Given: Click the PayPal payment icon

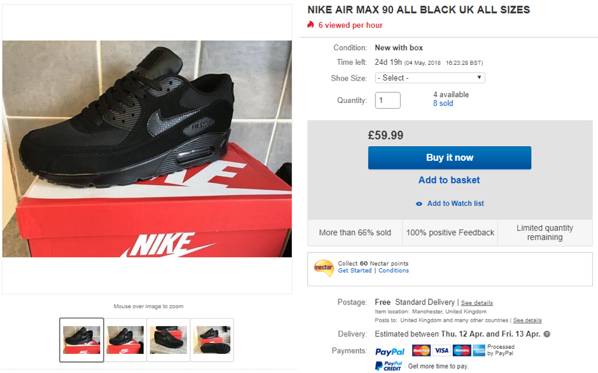Looking at the screenshot, I should (x=389, y=351).
